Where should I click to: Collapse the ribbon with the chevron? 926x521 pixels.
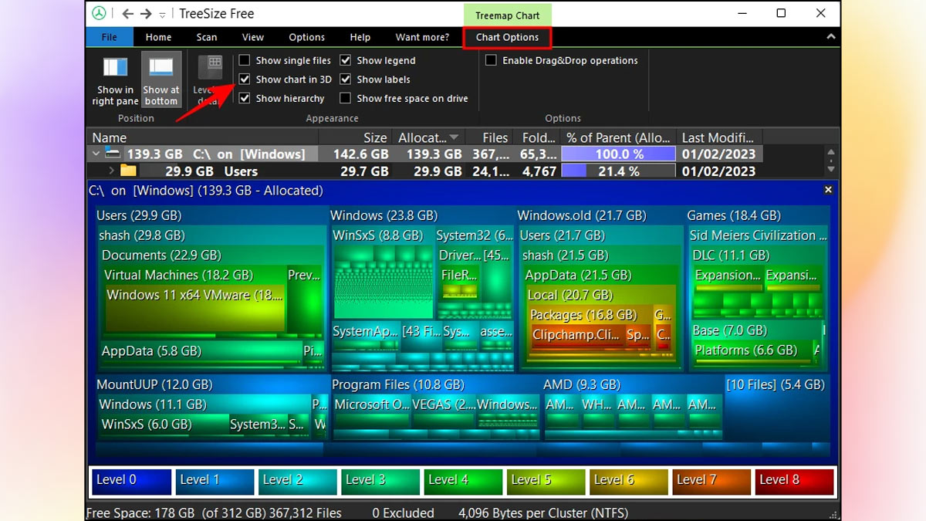click(830, 37)
